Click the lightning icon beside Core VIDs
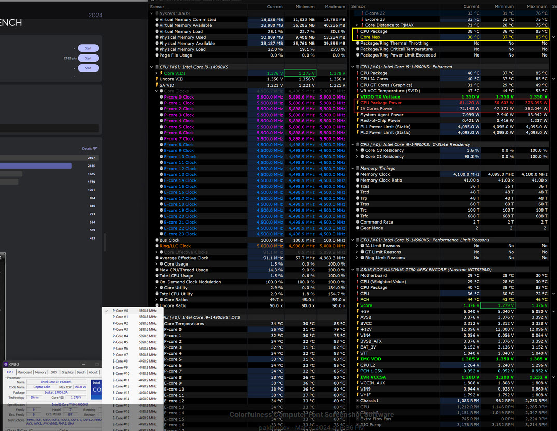Viewport: 557px width, 431px height. (x=161, y=73)
